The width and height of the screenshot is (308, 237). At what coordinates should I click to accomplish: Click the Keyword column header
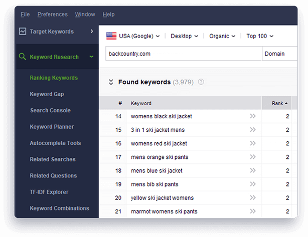[x=141, y=103]
